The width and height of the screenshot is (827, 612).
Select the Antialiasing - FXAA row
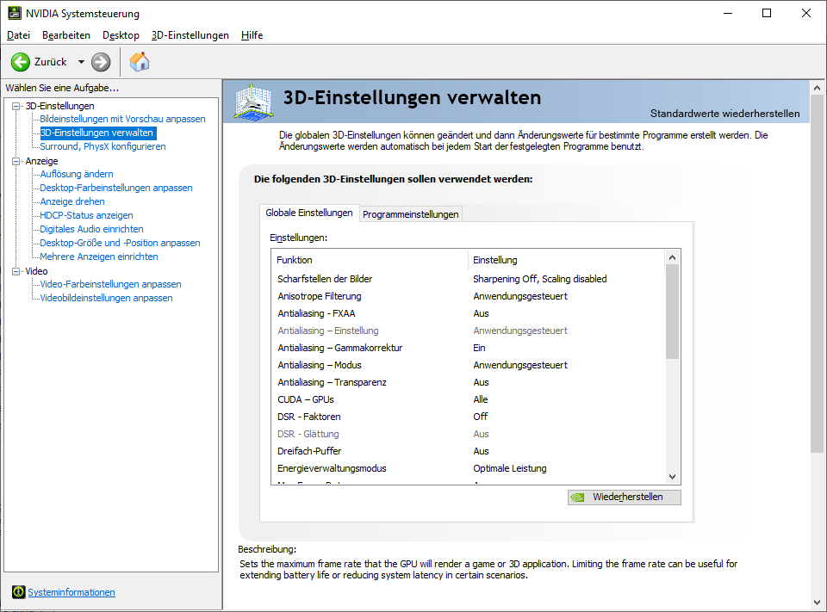coord(469,313)
